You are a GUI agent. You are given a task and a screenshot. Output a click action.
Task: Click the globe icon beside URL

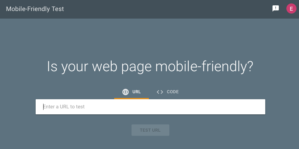coord(126,92)
